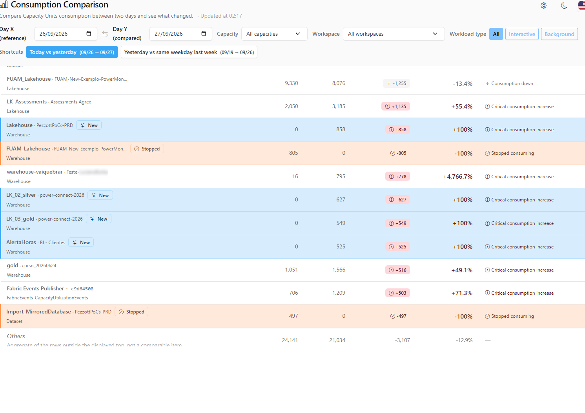Filter by Interactive workload type
Image resolution: width=585 pixels, height=413 pixels.
tap(522, 34)
